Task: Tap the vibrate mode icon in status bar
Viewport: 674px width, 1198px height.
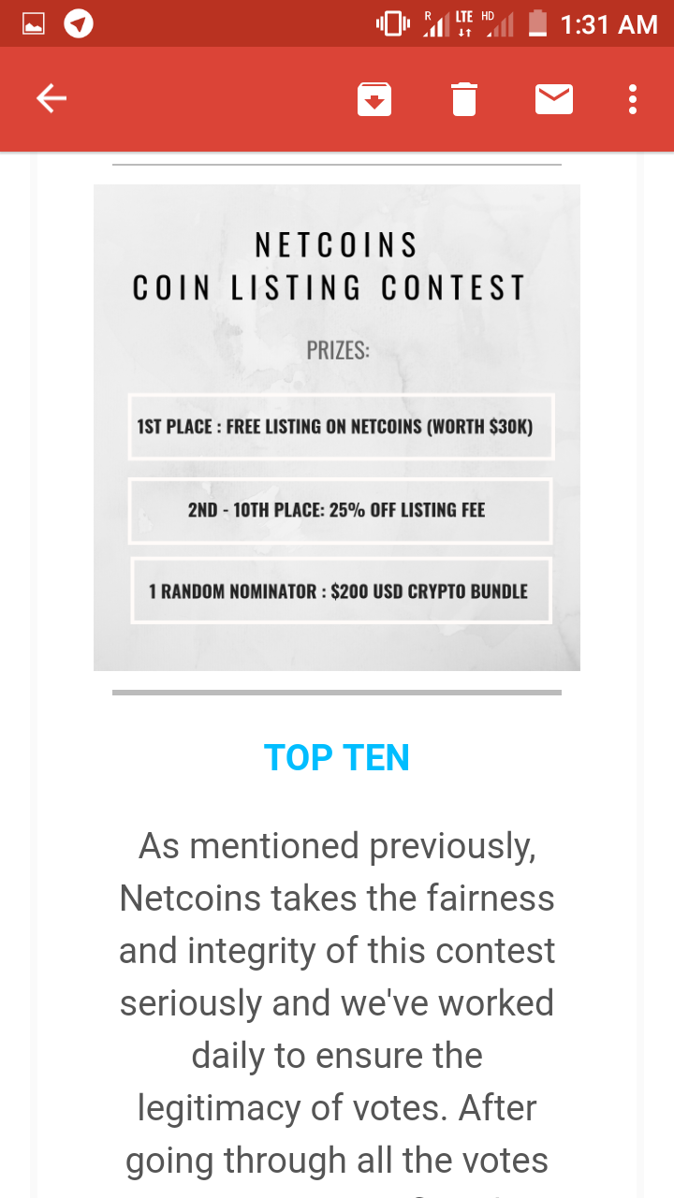Action: tap(393, 24)
